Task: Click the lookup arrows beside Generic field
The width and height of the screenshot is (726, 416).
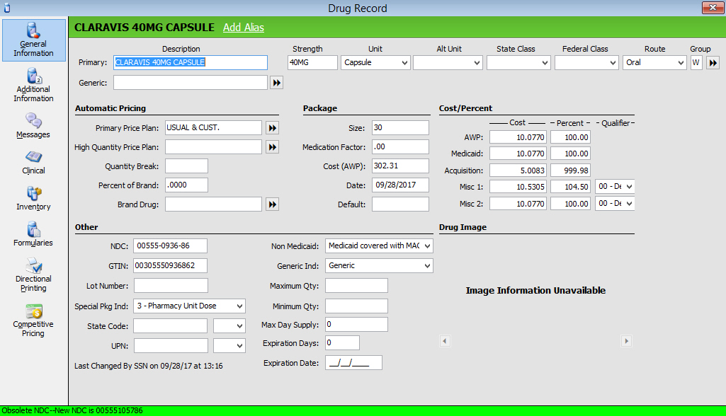Action: (276, 83)
